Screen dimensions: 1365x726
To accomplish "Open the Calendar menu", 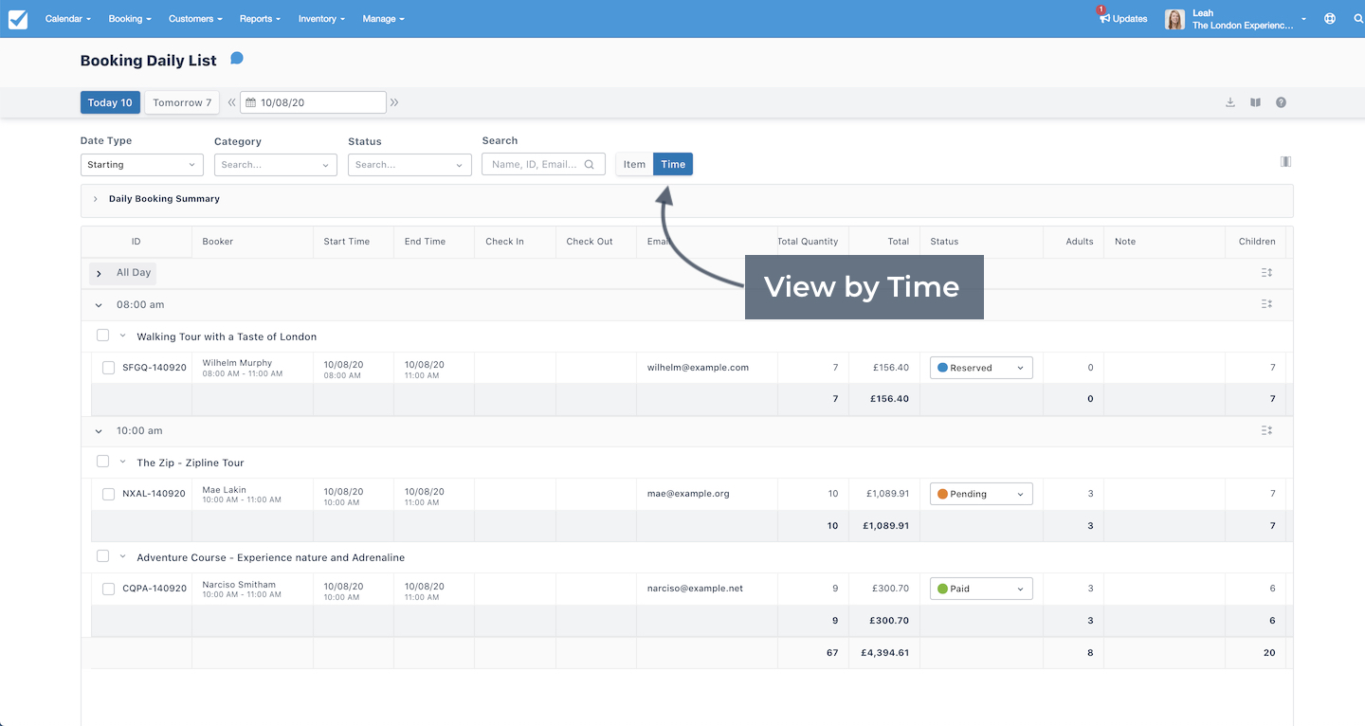I will 68,19.
